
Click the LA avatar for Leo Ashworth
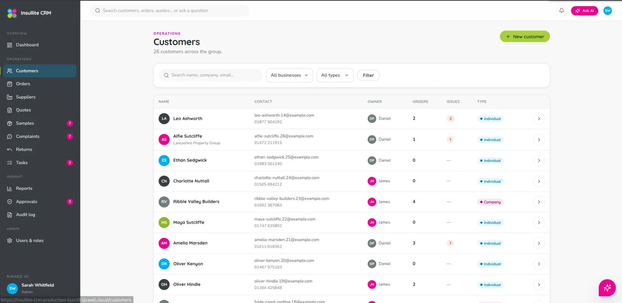[x=164, y=119]
